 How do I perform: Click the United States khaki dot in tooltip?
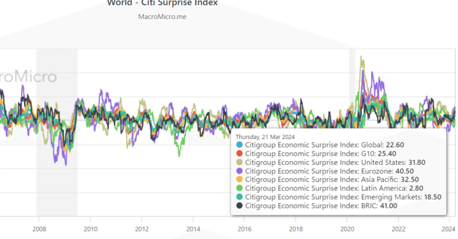point(239,162)
